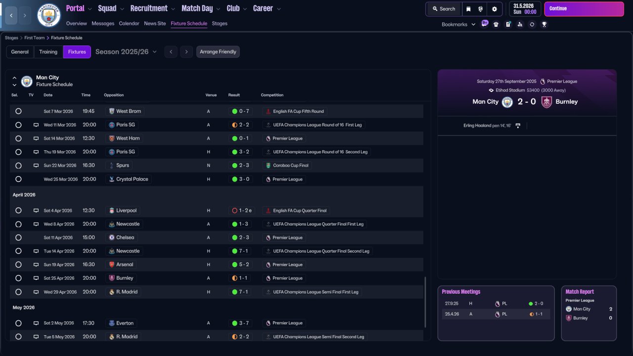
Task: Select the 25.4.26 previous meeting row
Action: click(x=496, y=314)
